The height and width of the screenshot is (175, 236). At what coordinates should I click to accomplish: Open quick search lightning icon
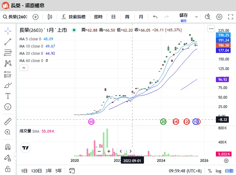(208, 17)
